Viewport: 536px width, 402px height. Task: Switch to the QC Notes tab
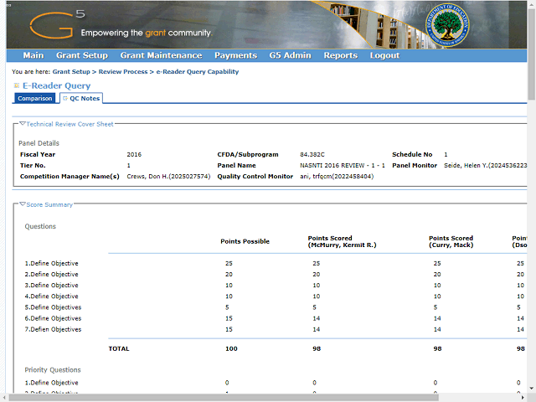(x=84, y=98)
